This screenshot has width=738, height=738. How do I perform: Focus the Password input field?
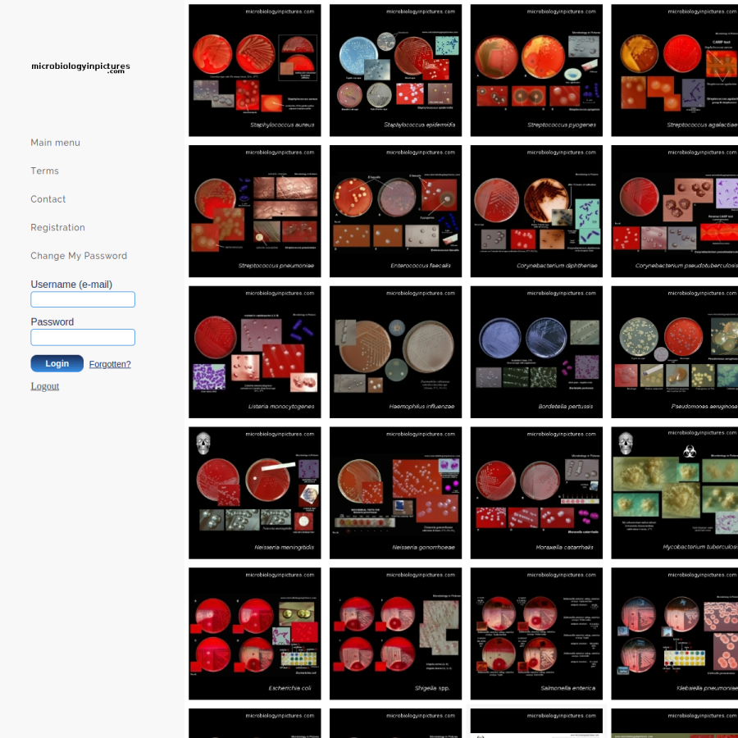coord(83,337)
